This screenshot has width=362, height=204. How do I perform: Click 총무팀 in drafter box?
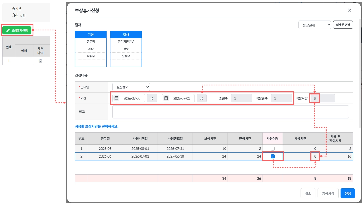[x=91, y=42]
